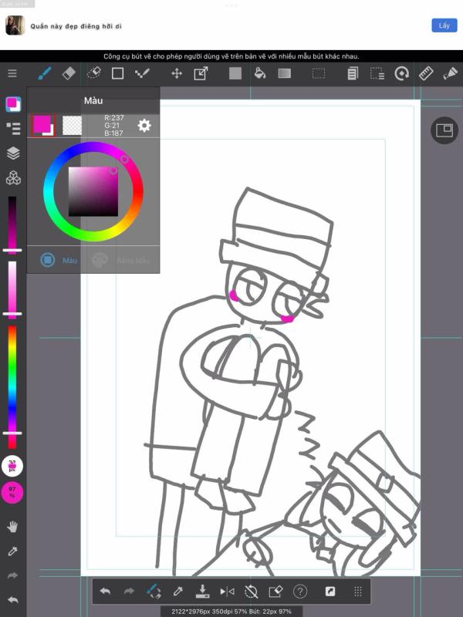Select the polyline curve tool
Screen dimensions: 463x617
[x=142, y=73]
